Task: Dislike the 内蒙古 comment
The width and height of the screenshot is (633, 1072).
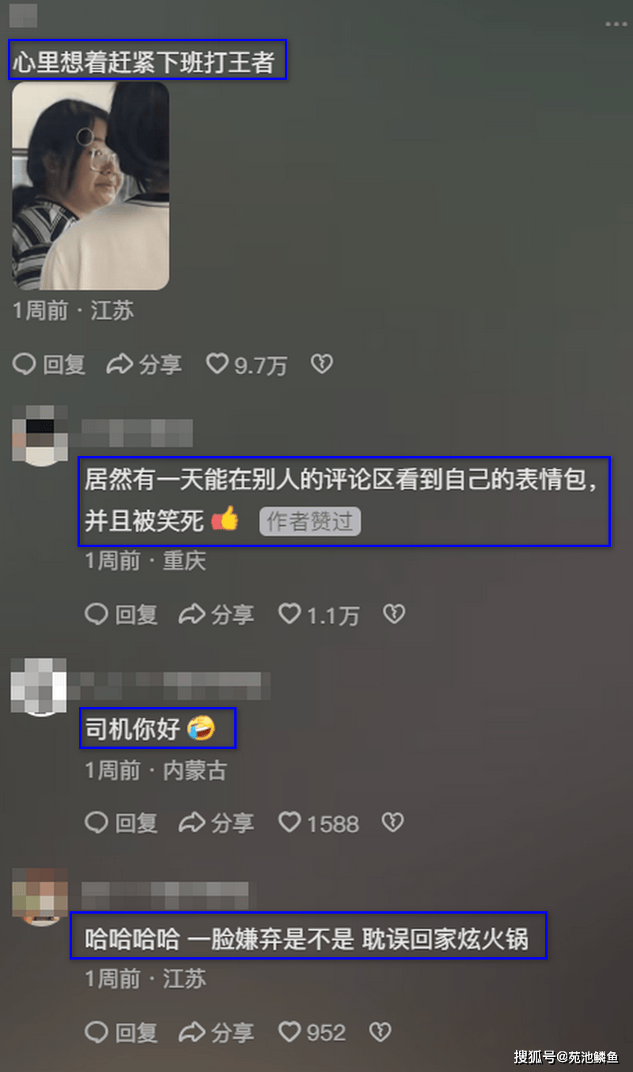Action: click(393, 823)
